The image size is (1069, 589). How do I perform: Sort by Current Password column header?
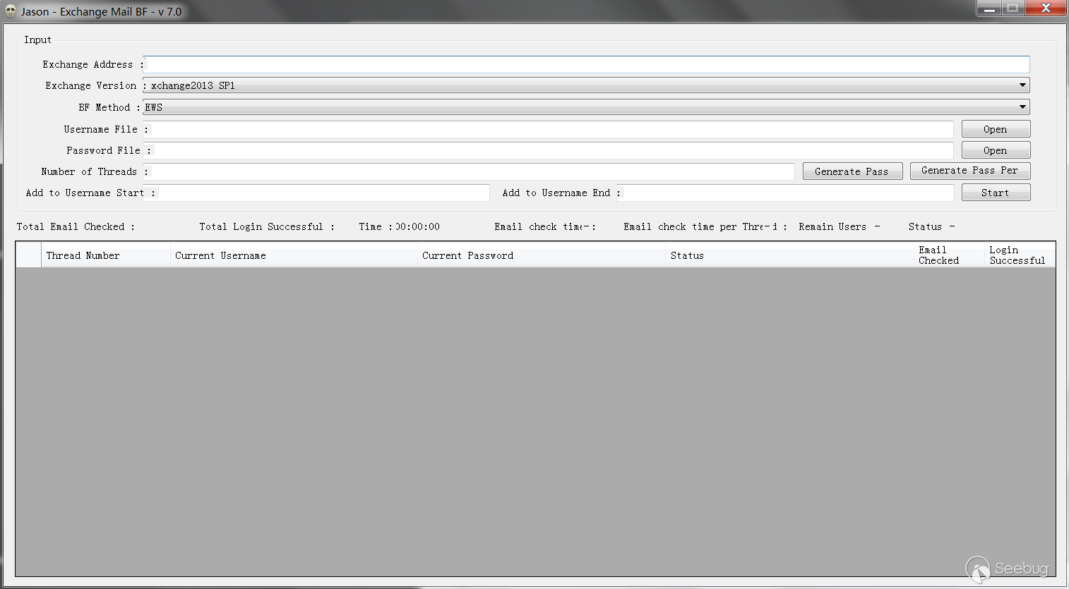[x=542, y=255]
